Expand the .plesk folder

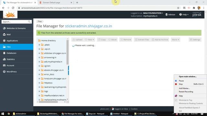pos(39,45)
